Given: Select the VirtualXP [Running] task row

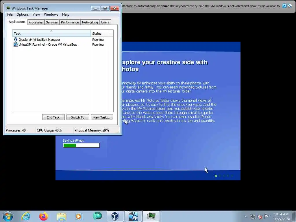Looking at the screenshot, I should coord(63,45).
